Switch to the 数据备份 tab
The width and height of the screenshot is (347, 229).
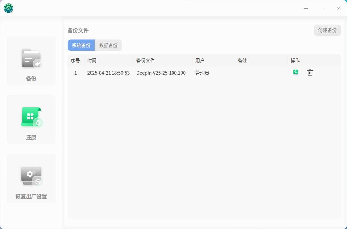click(108, 45)
